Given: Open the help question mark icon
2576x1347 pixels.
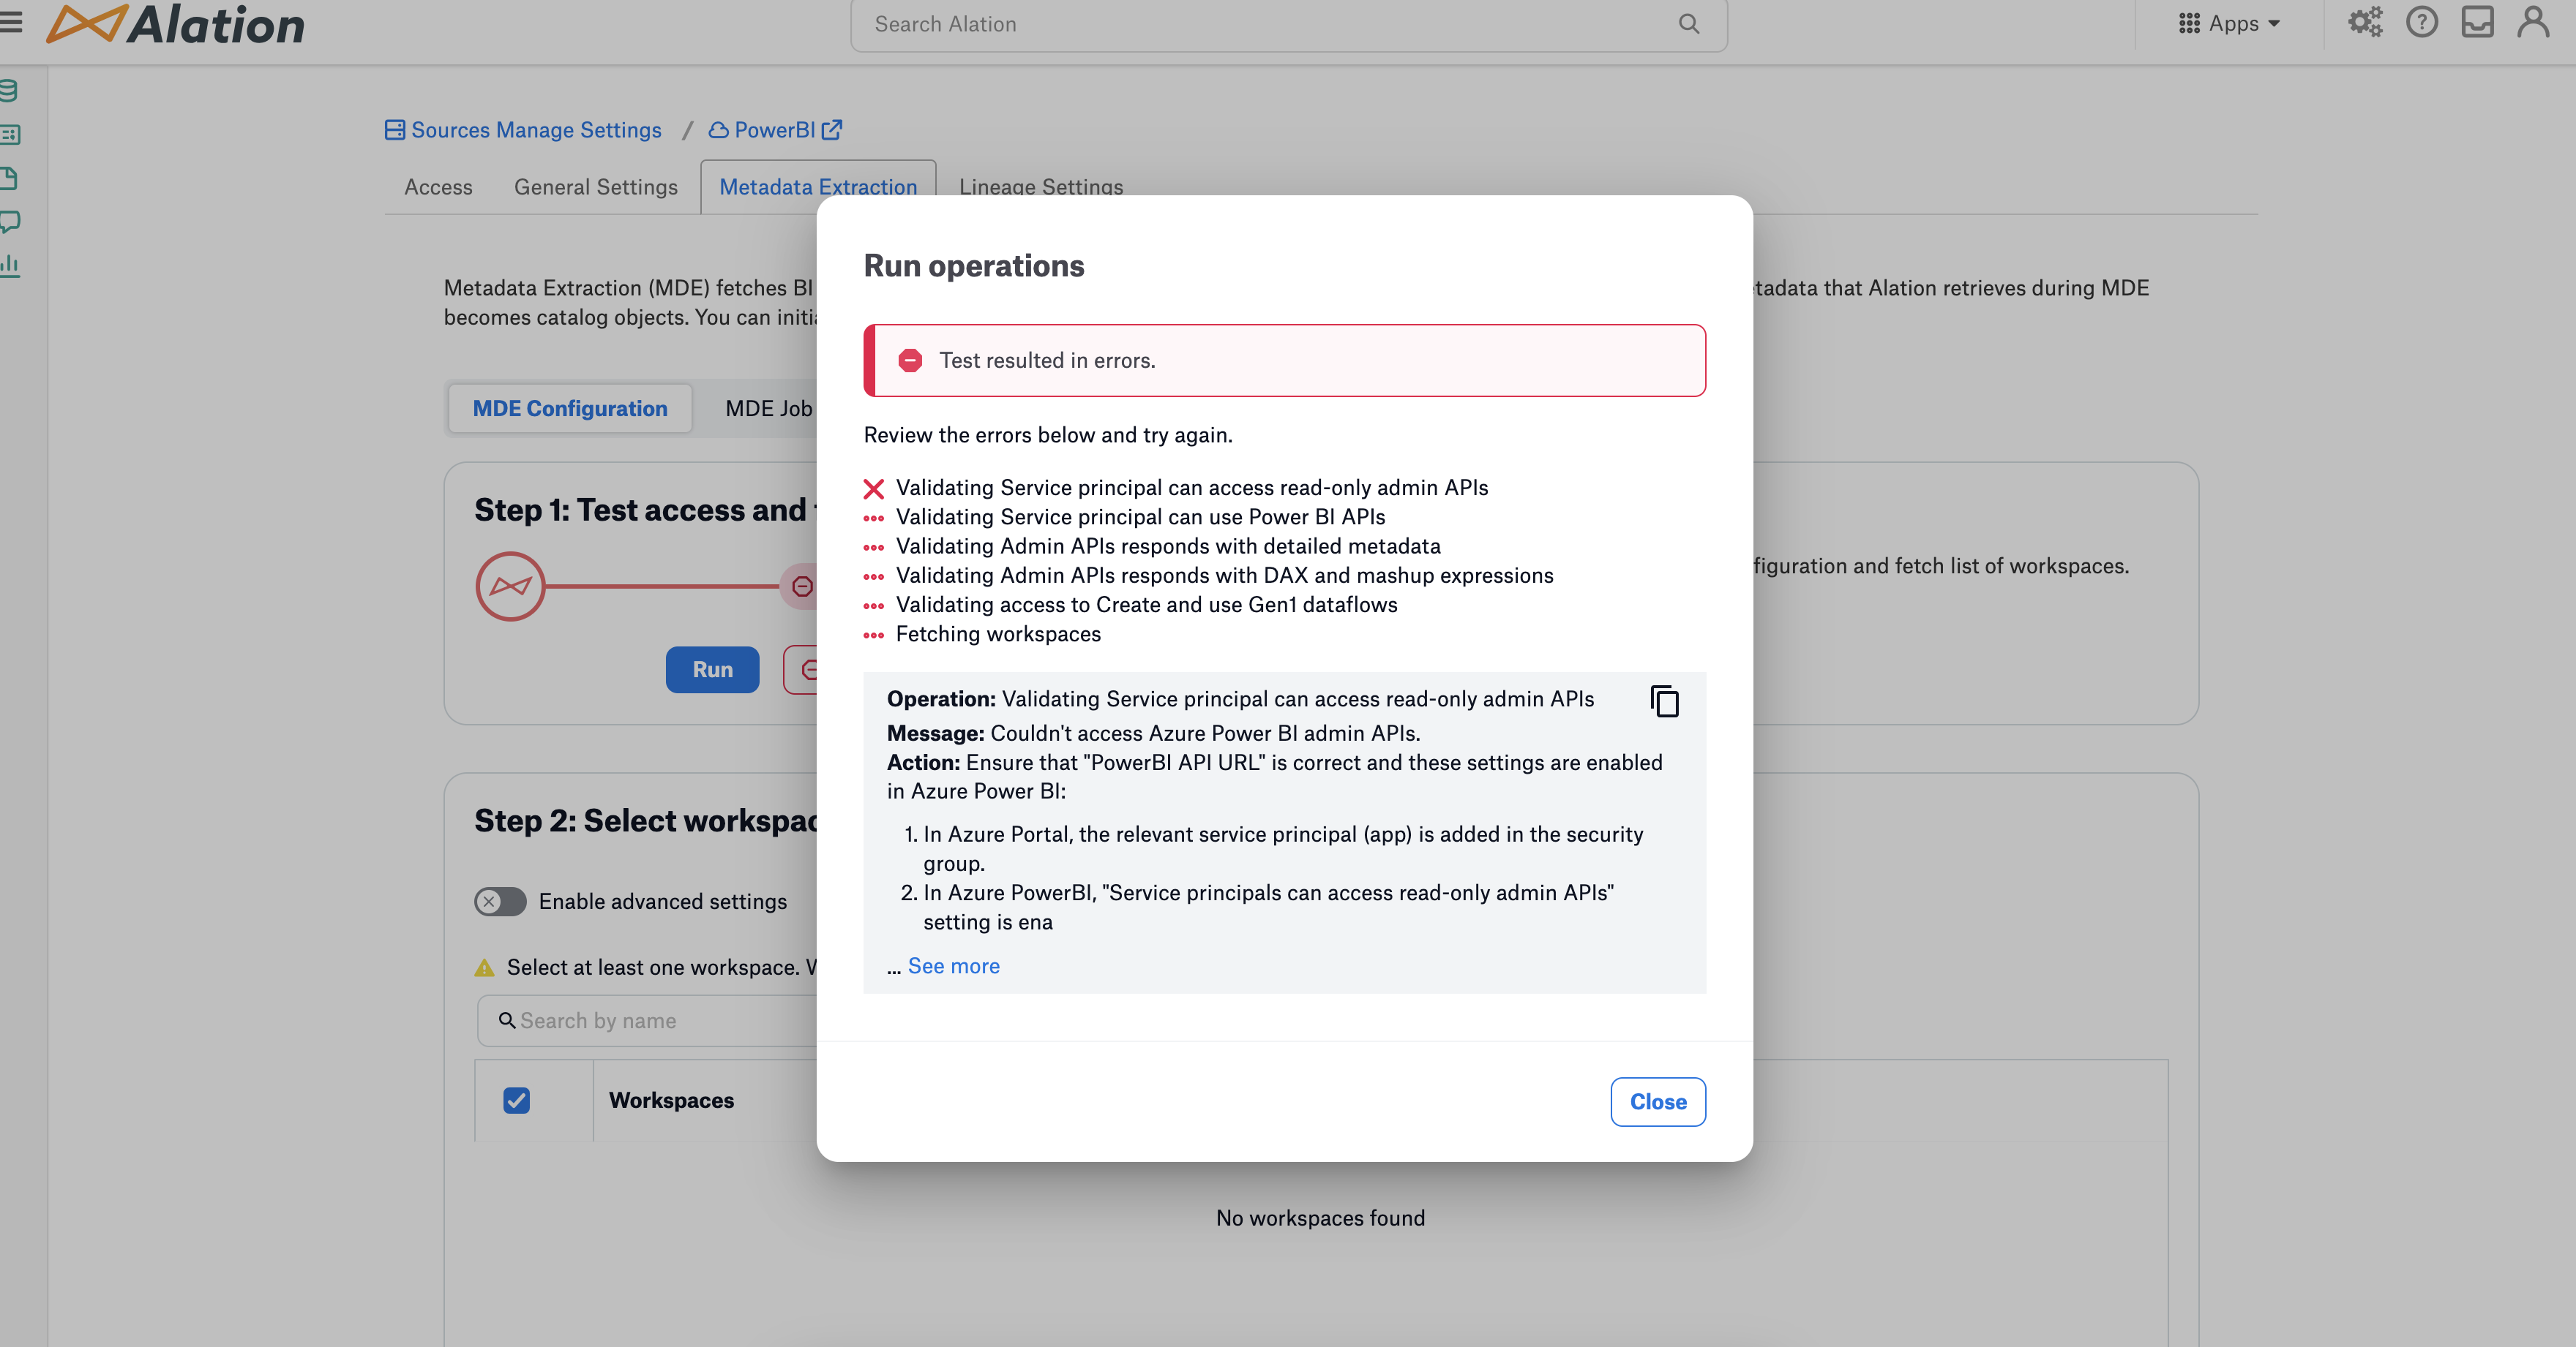Looking at the screenshot, I should pos(2421,22).
